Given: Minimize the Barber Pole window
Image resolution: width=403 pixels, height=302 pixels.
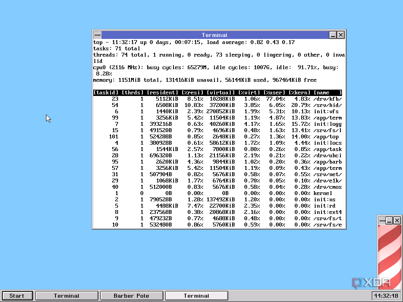Looking at the screenshot, I should click(x=389, y=220).
